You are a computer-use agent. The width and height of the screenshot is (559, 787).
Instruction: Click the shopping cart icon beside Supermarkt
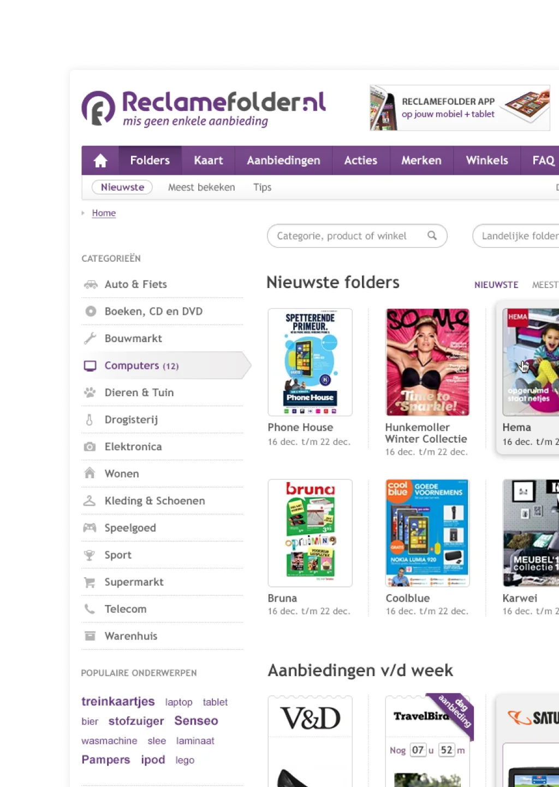tap(90, 582)
